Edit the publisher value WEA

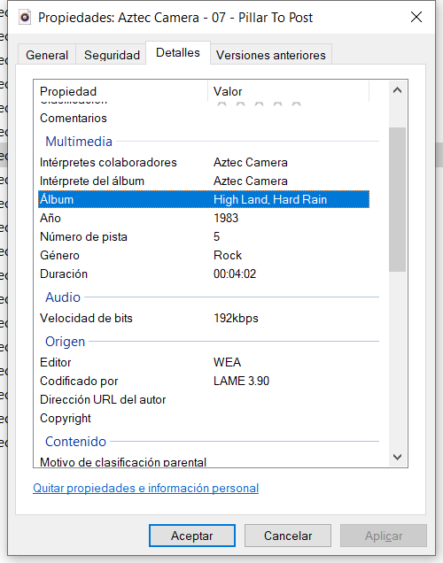(227, 362)
